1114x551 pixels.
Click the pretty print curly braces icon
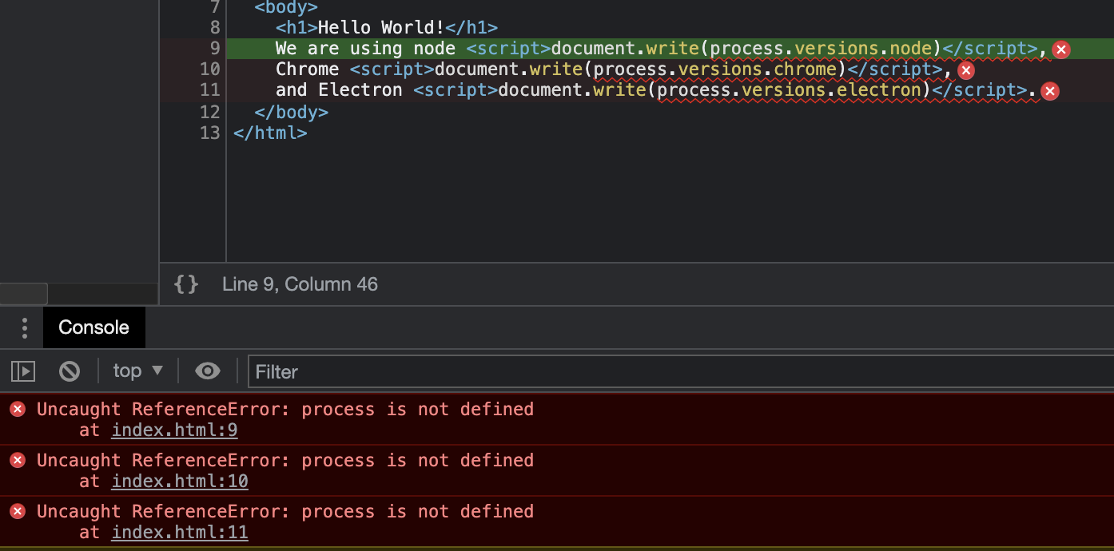tap(186, 284)
